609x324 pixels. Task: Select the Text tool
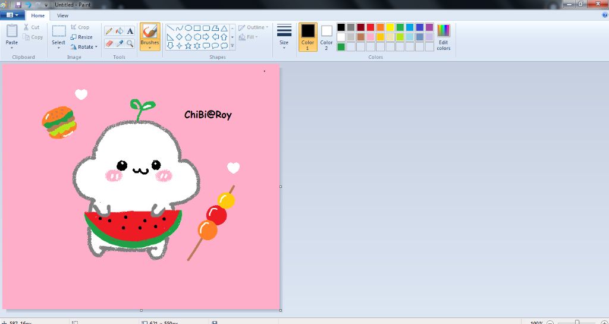130,31
